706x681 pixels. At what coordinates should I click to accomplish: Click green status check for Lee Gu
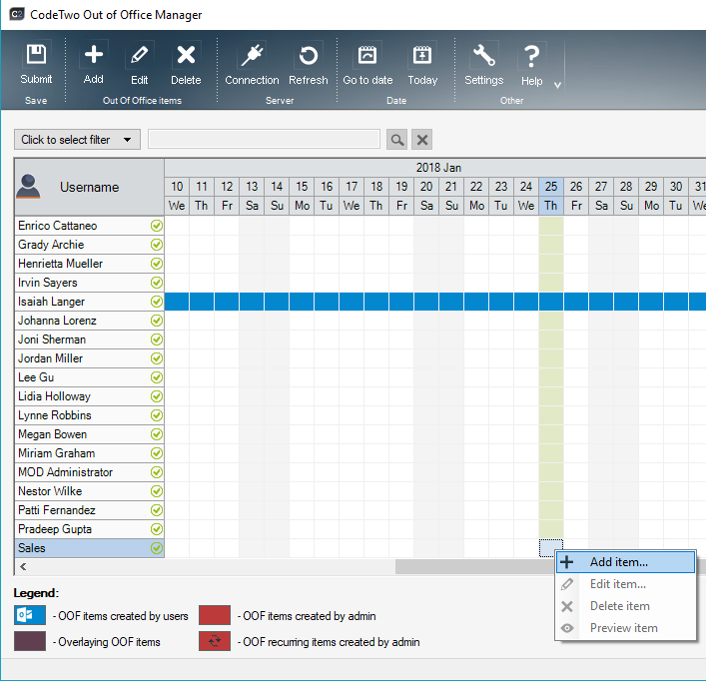[157, 377]
